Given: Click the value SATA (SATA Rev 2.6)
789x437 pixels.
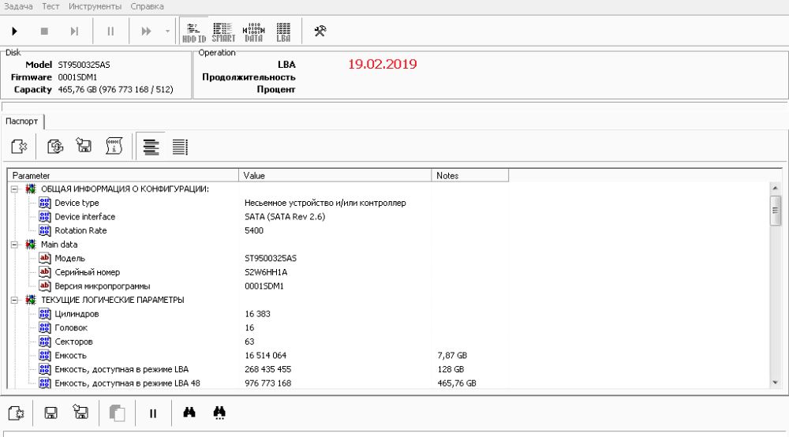Looking at the screenshot, I should tap(285, 217).
